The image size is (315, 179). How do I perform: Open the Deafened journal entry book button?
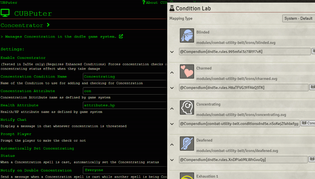312,159
